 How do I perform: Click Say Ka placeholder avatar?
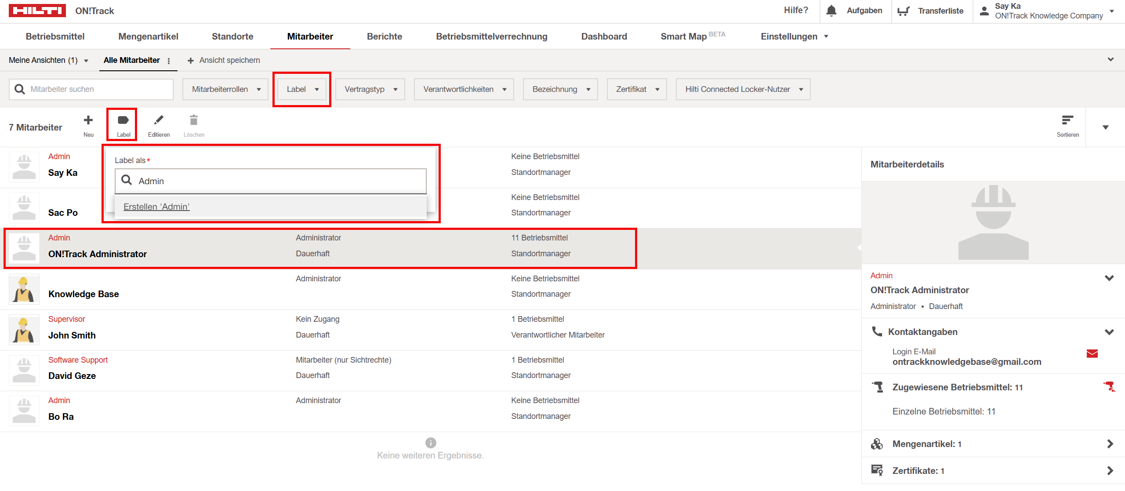point(24,167)
